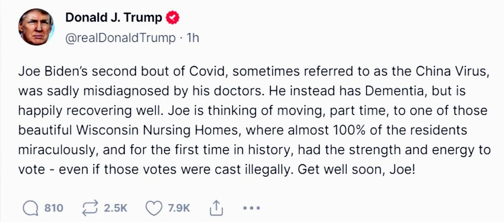504x222 pixels.
Task: Like the post with the heart icon
Action: 154,208
